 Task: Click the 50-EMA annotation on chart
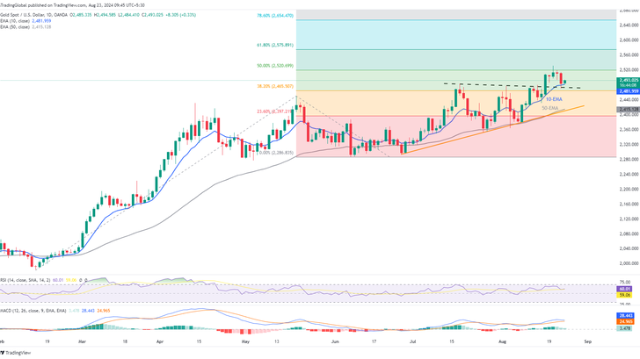(549, 108)
